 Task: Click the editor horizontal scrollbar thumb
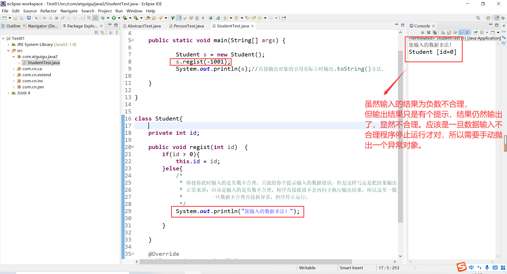click(246, 262)
